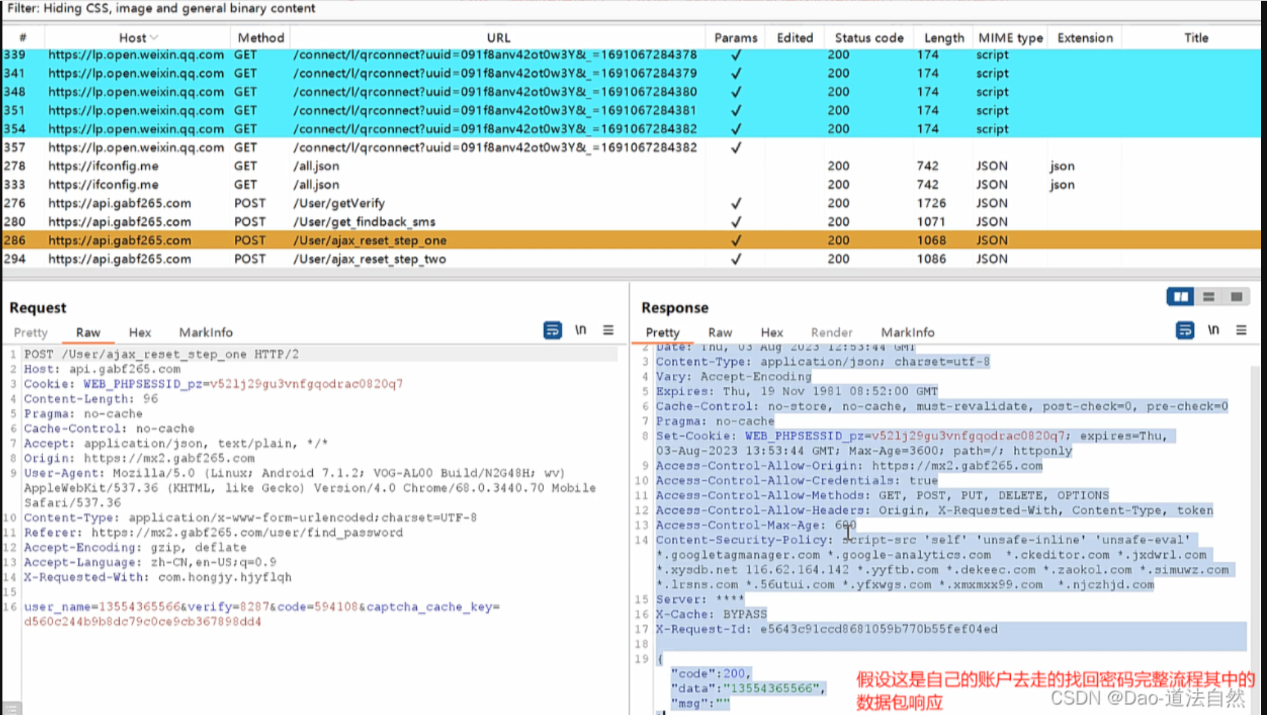Viewport: 1267px width, 715px height.
Task: Open Request panel hamburger options menu
Action: (608, 330)
